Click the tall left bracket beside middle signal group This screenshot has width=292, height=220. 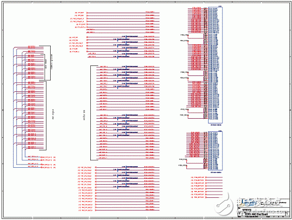pos(93,113)
